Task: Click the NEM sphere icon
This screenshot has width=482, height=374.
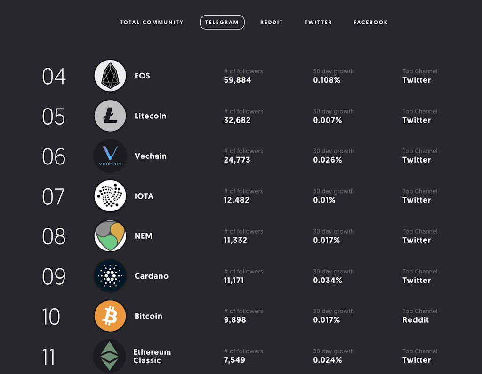Action: pos(110,236)
